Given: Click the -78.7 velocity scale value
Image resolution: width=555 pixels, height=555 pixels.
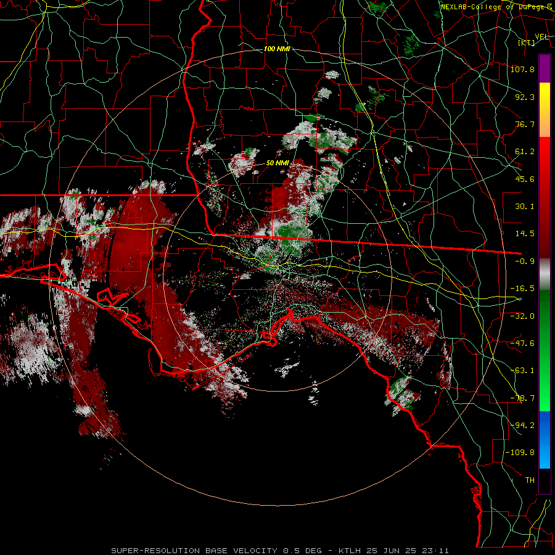Looking at the screenshot, I should [x=522, y=398].
